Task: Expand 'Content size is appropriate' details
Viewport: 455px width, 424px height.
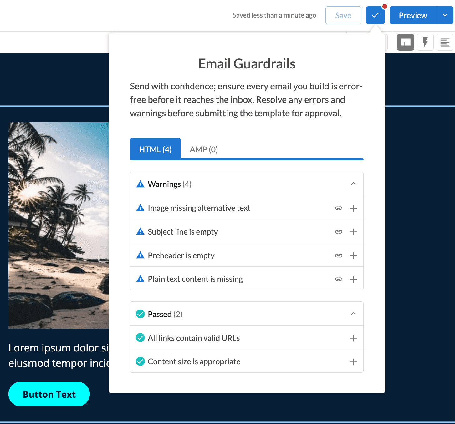Action: 353,361
